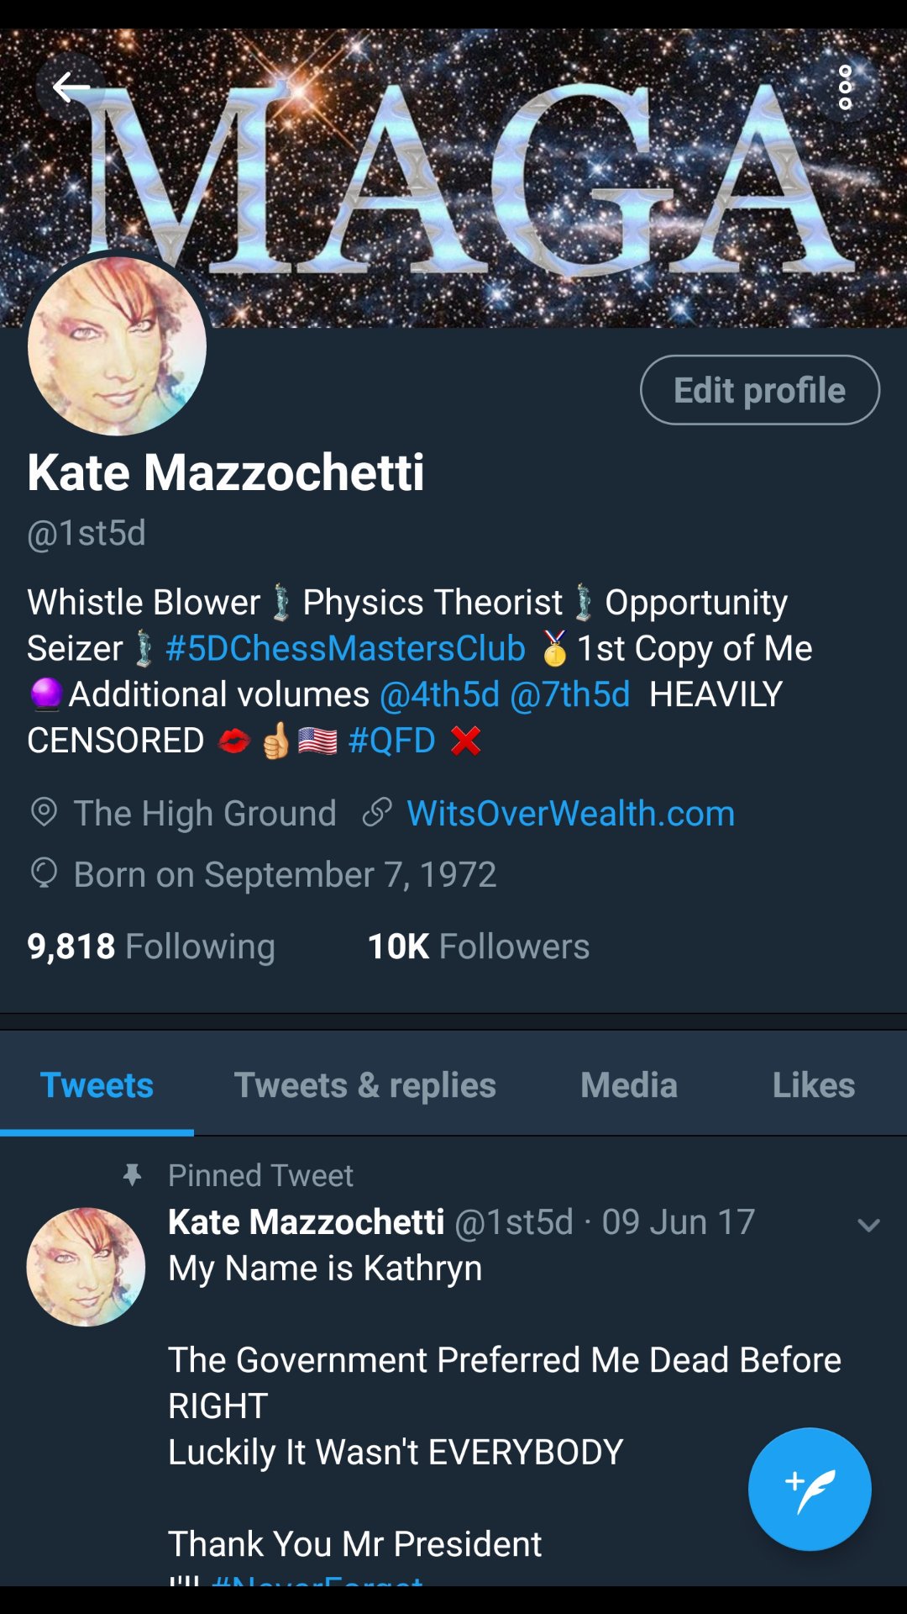The image size is (907, 1614).
Task: Tap the compose tweet floating button
Action: [810, 1489]
